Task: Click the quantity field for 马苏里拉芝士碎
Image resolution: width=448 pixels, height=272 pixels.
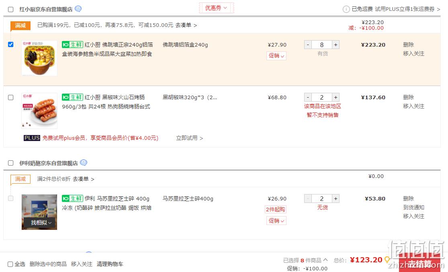Action: [x=322, y=198]
